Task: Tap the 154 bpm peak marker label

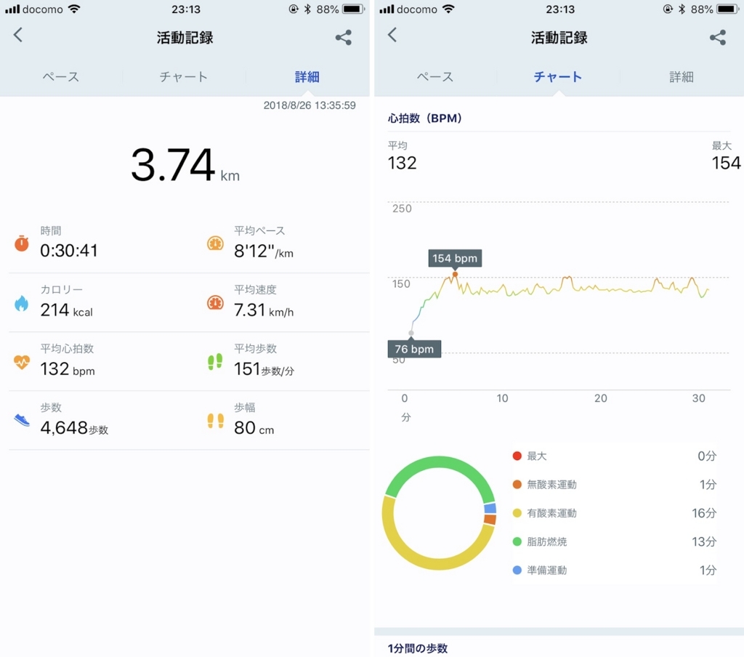Action: [455, 258]
